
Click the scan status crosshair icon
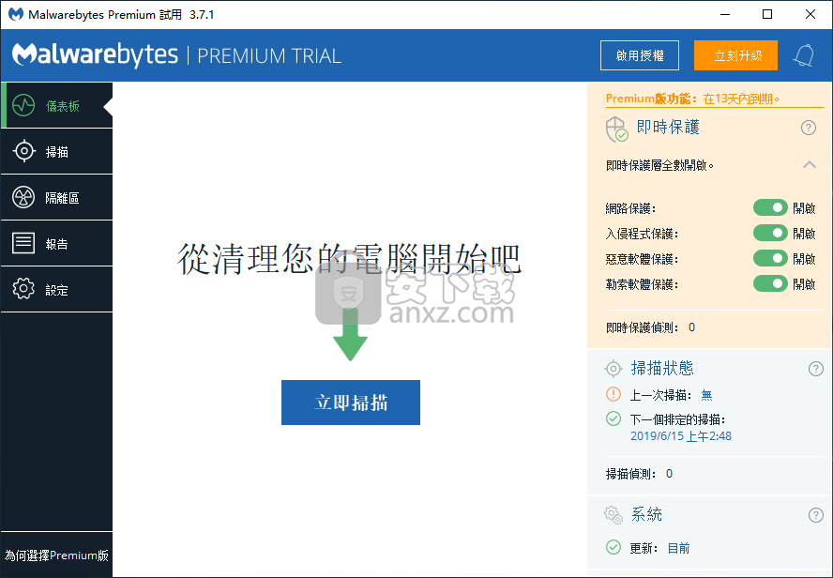tap(613, 368)
